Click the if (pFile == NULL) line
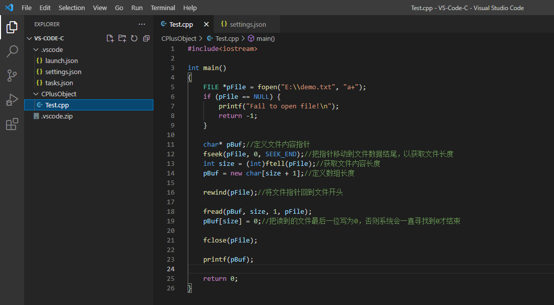Screen dimensions: 554x305 pos(242,96)
